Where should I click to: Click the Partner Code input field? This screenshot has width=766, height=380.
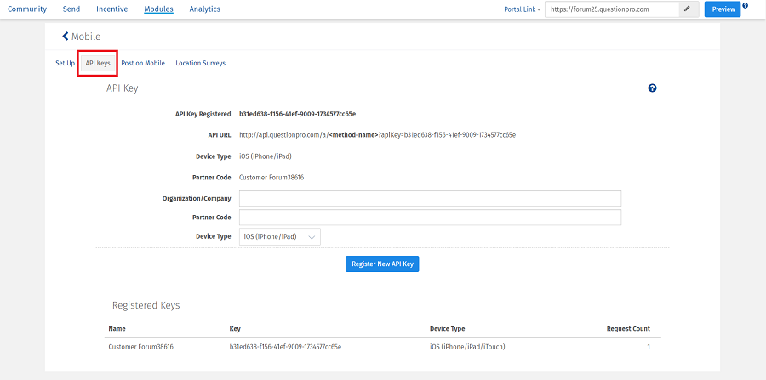point(430,218)
